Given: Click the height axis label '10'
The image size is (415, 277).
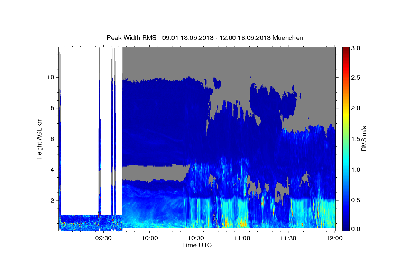Looking at the screenshot, I should [51, 77].
